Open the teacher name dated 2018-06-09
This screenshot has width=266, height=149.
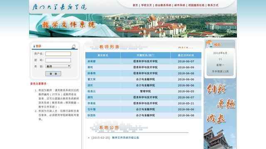tap(90, 67)
